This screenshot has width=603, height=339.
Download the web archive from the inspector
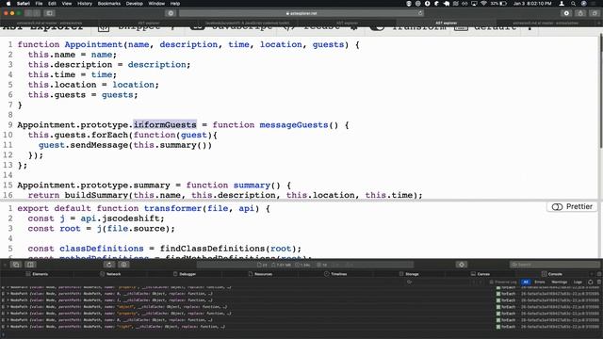coord(123,265)
